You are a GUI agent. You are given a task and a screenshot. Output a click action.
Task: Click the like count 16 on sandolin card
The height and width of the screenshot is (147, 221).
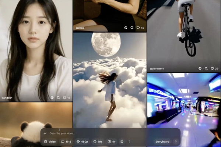click(x=69, y=98)
